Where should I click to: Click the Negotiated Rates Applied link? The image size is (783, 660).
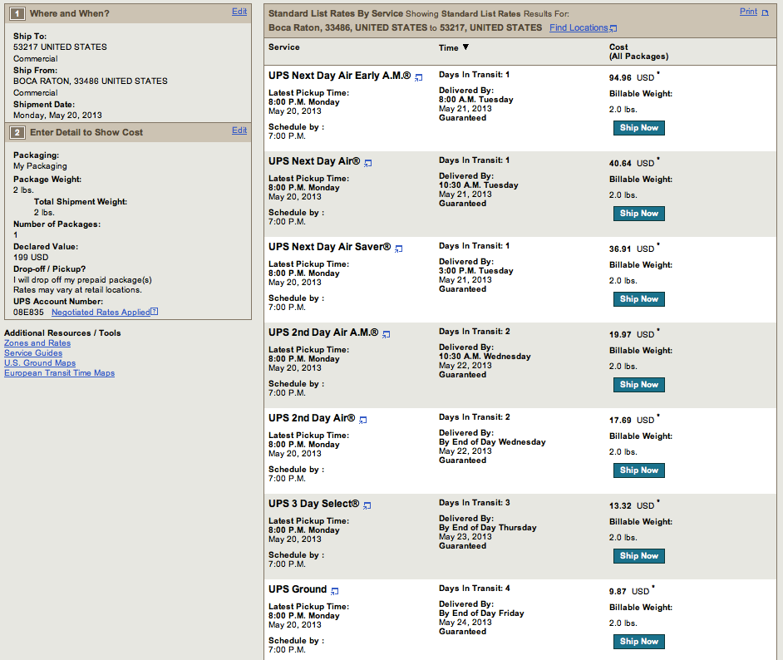[101, 313]
